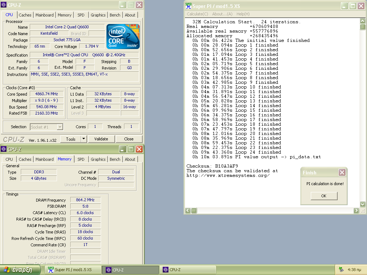The width and height of the screenshot is (367, 275).
Task: Select CPU tab in top CPU-Z window
Action: (x=9, y=14)
